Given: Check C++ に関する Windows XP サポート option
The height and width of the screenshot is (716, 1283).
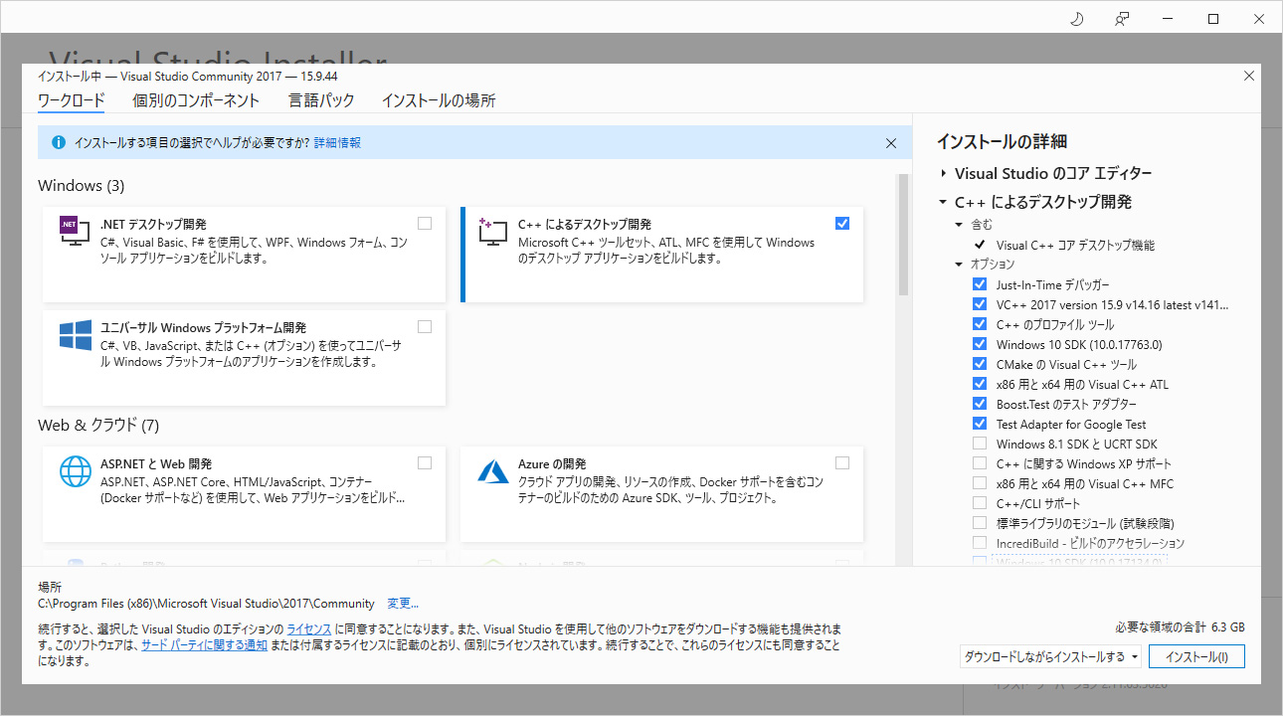Looking at the screenshot, I should [980, 463].
